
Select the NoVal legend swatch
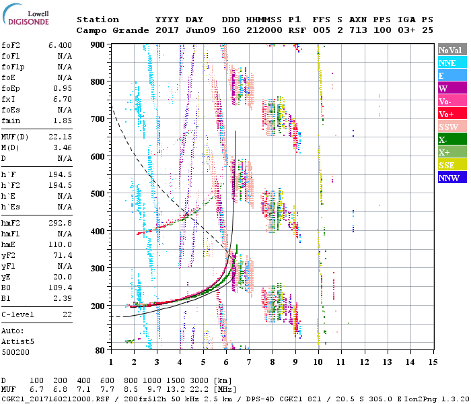(x=451, y=50)
